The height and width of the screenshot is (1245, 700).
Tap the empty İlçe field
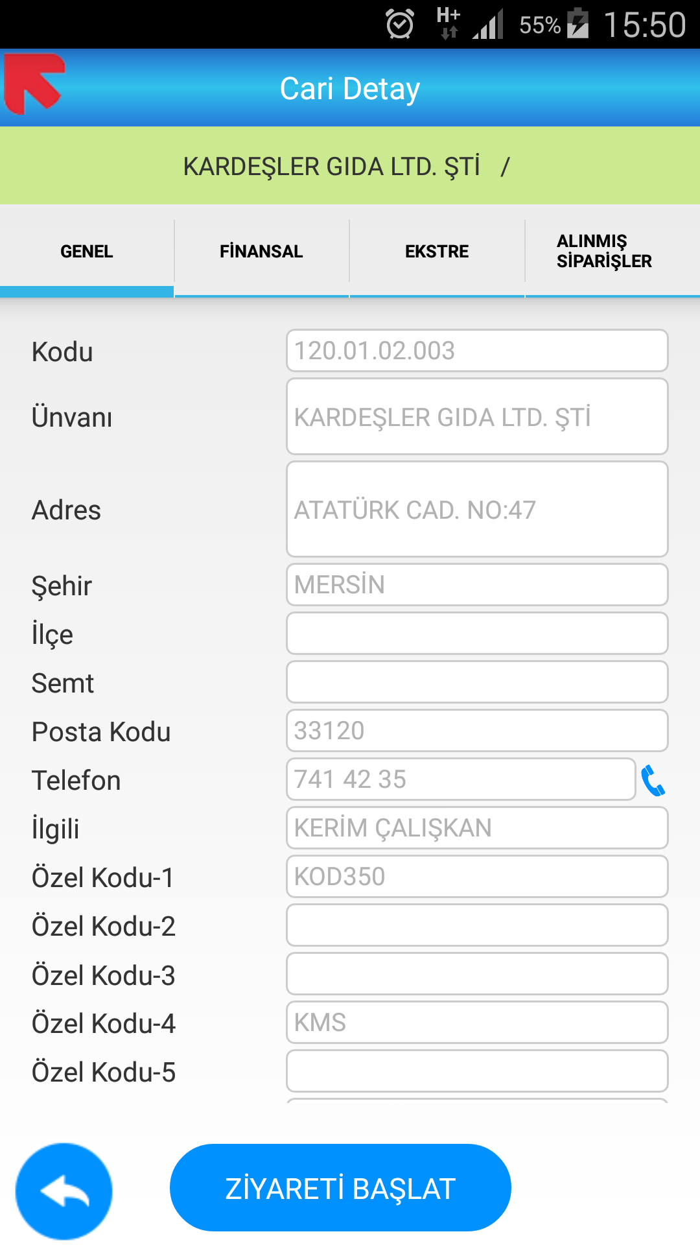coord(477,634)
